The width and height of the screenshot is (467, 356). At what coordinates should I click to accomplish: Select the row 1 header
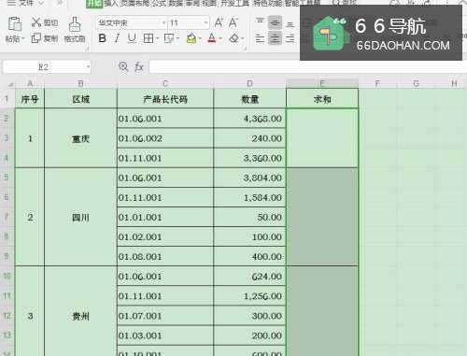click(x=7, y=99)
